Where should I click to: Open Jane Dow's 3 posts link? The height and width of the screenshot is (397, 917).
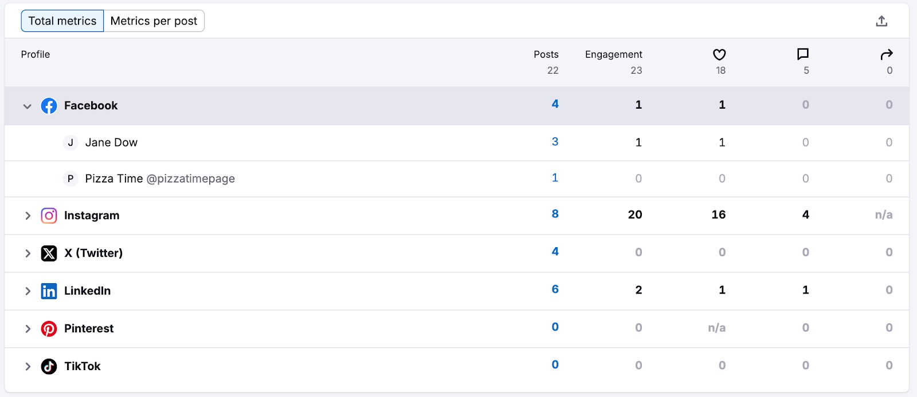pos(555,142)
